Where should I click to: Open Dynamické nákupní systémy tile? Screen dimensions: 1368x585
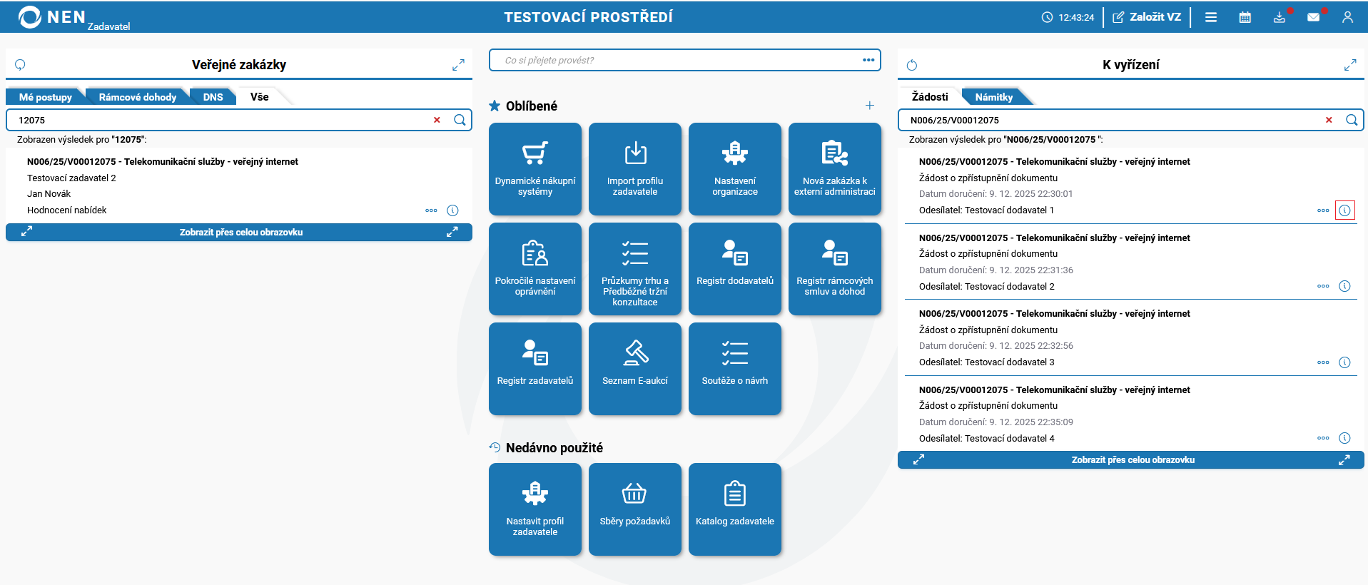click(535, 169)
